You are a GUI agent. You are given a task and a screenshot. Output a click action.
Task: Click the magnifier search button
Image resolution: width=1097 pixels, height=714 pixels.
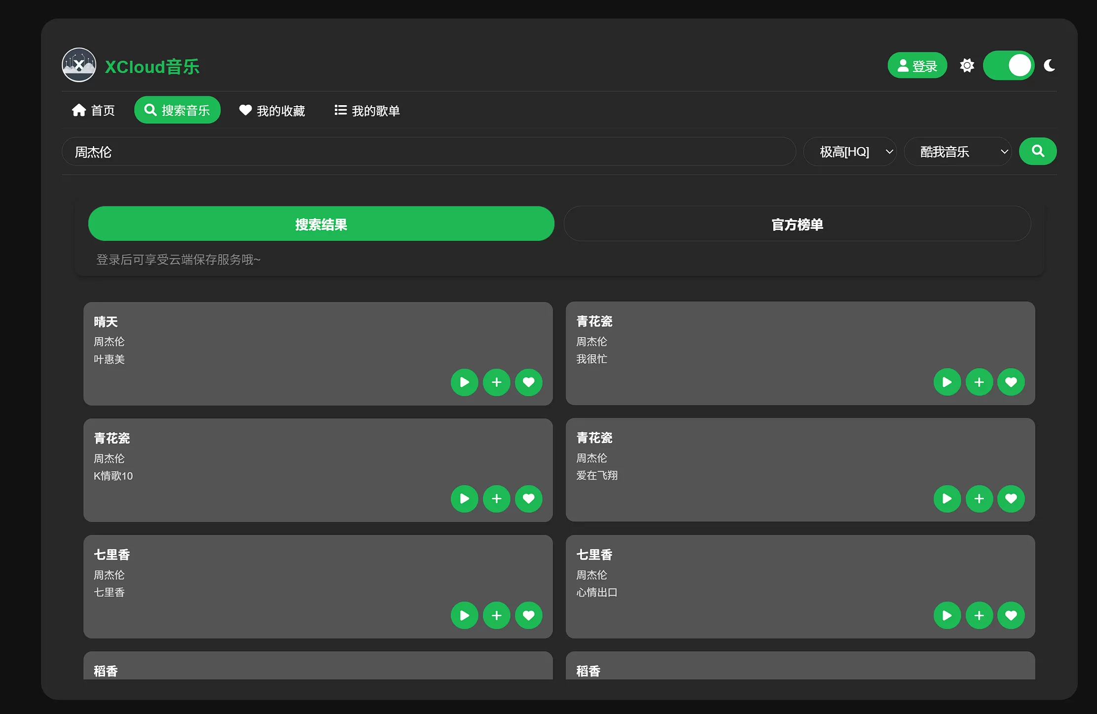point(1037,151)
